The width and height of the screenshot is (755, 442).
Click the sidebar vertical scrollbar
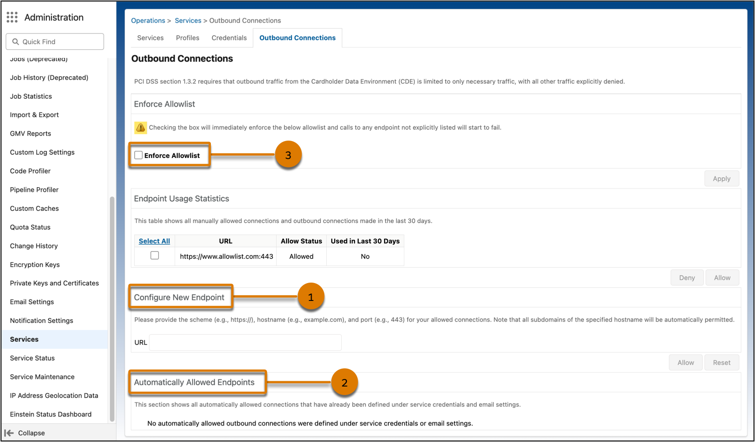point(112,309)
